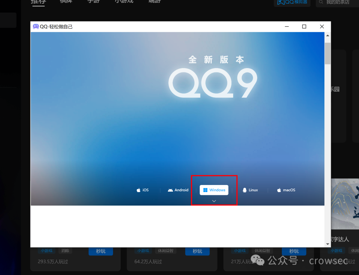This screenshot has width=359, height=275.
Task: Minimize the QQ-轻松做自己 window
Action: tap(287, 27)
